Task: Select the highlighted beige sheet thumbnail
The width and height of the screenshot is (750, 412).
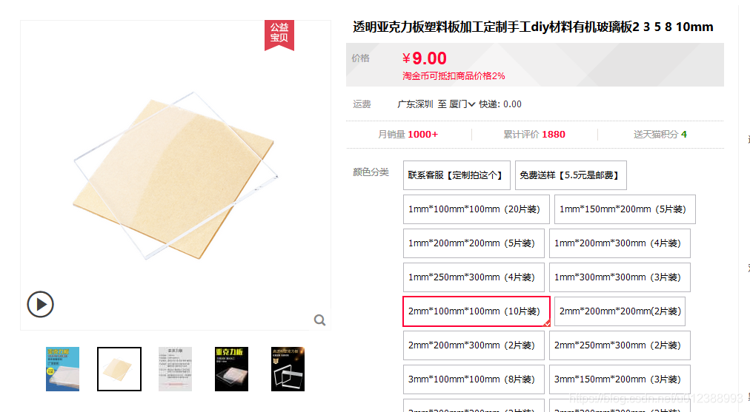Action: 119,369
